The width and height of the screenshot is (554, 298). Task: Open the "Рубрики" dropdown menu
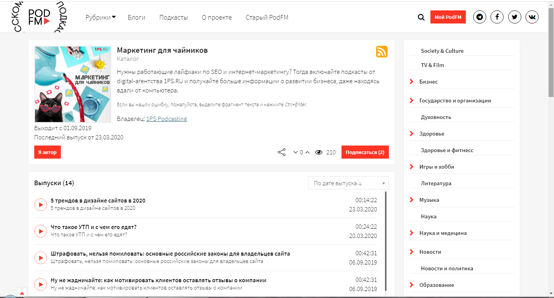click(x=100, y=17)
